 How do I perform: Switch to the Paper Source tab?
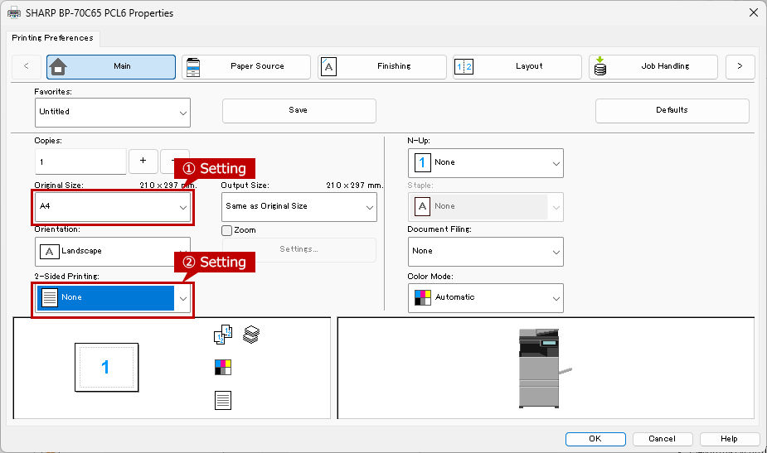pyautogui.click(x=246, y=66)
